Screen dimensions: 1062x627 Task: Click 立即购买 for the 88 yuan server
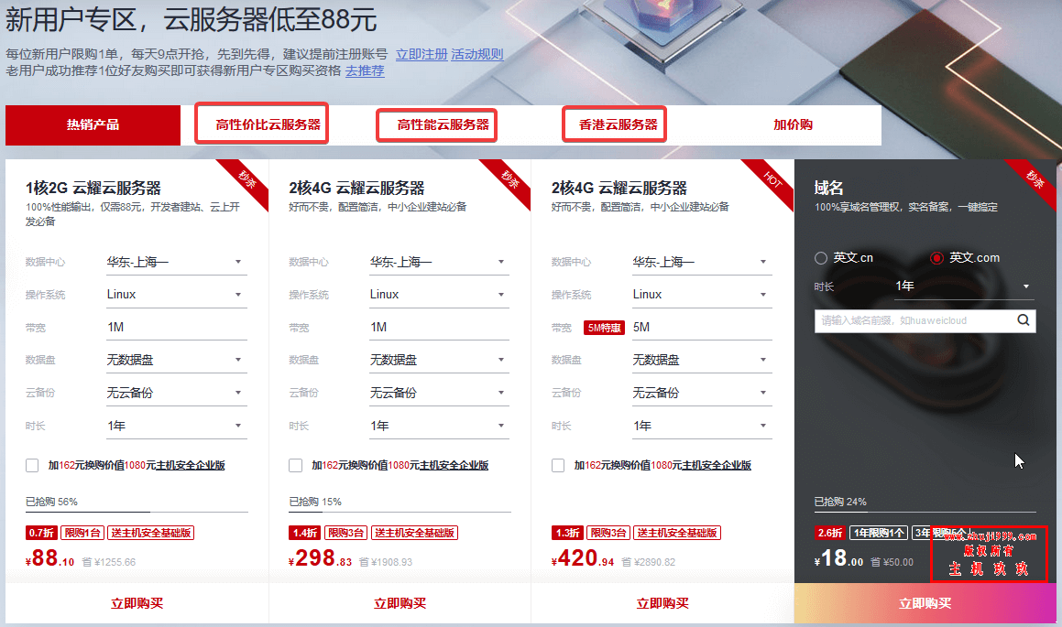[x=137, y=603]
